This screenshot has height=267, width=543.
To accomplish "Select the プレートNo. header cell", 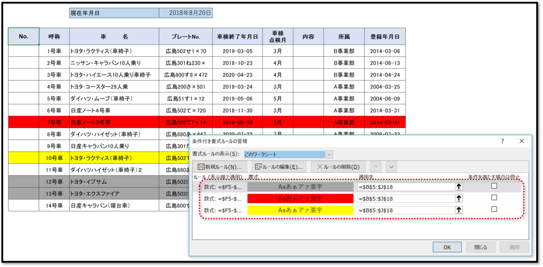I will (186, 37).
